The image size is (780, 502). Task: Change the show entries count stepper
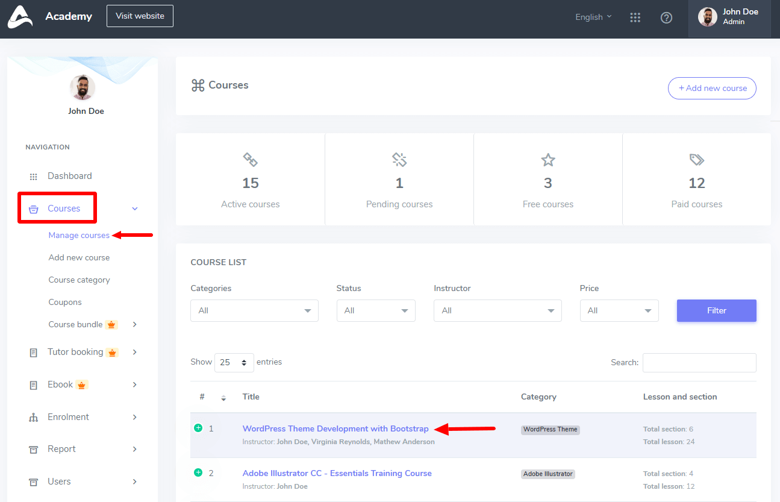[x=234, y=363]
